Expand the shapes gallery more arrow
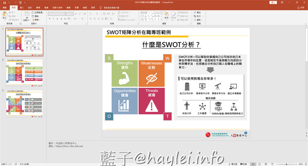Viewport: 308px width, 166px height. point(161,19)
